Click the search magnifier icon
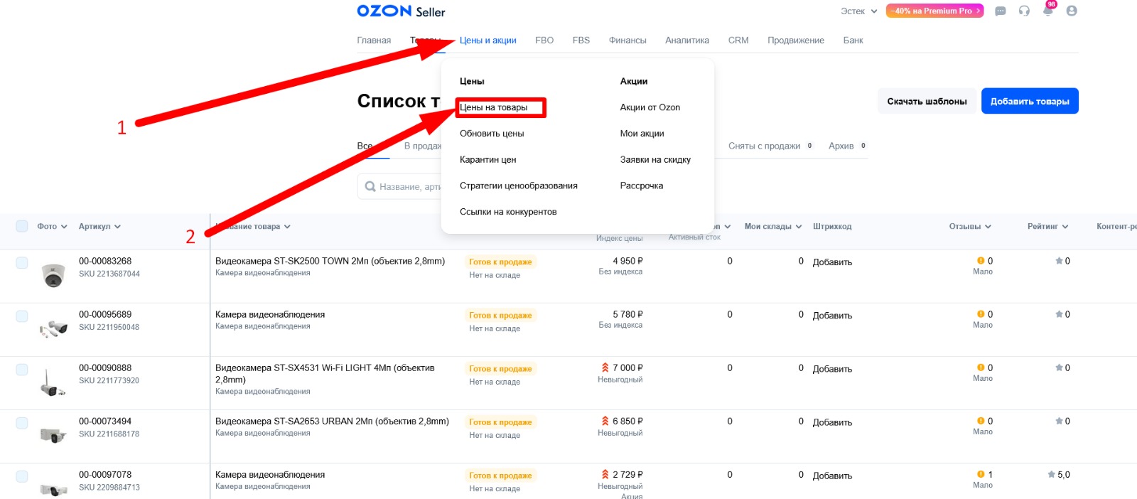Image resolution: width=1137 pixels, height=499 pixels. [370, 187]
